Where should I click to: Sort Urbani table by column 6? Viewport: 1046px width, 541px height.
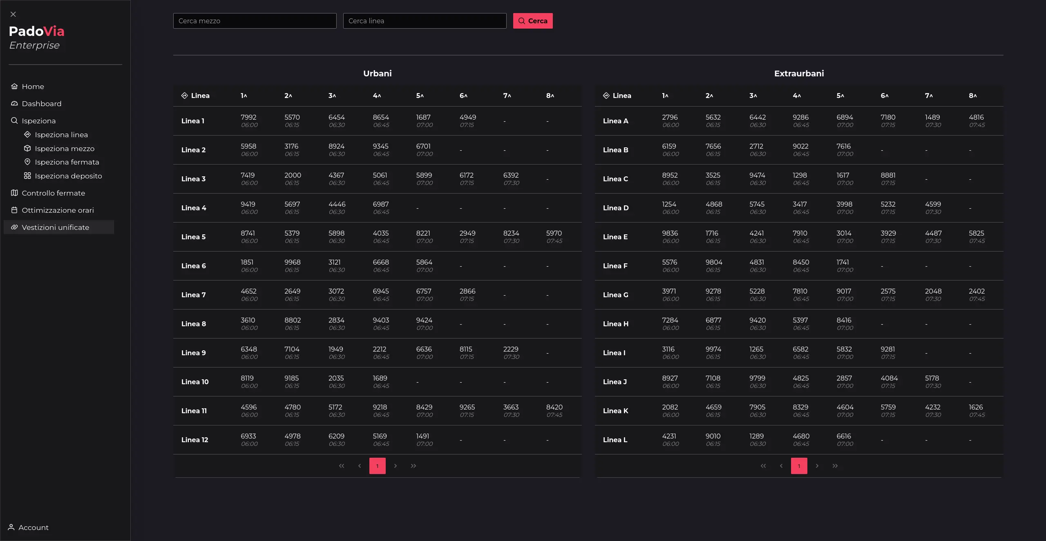[x=463, y=96]
